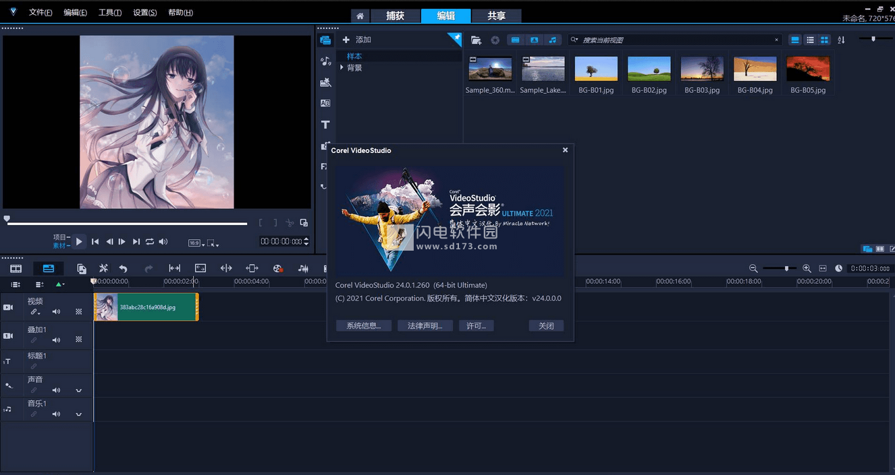Open the Media library panel

[x=325, y=40]
